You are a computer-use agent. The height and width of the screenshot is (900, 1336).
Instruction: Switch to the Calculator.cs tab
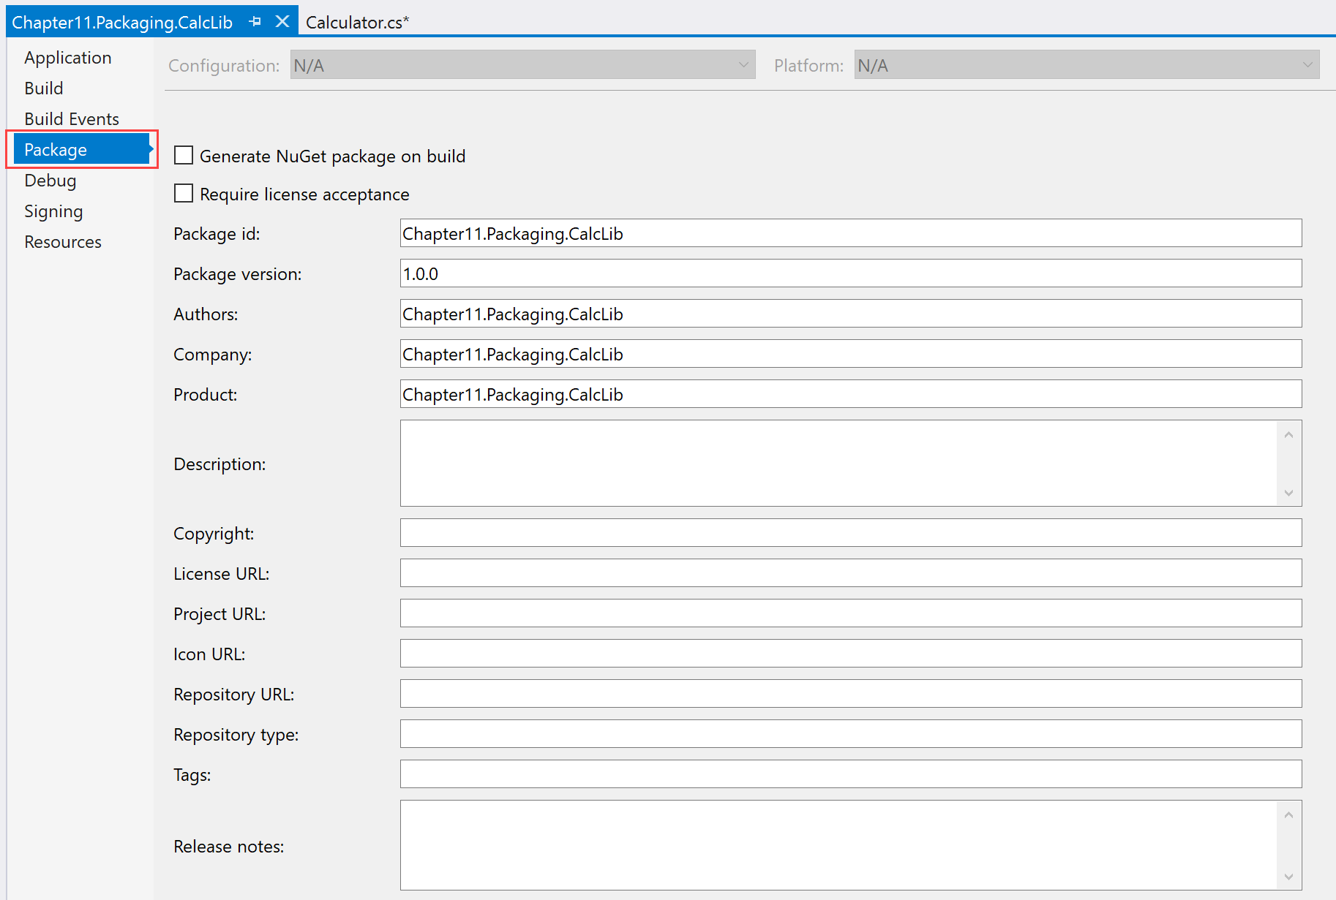[x=357, y=23]
